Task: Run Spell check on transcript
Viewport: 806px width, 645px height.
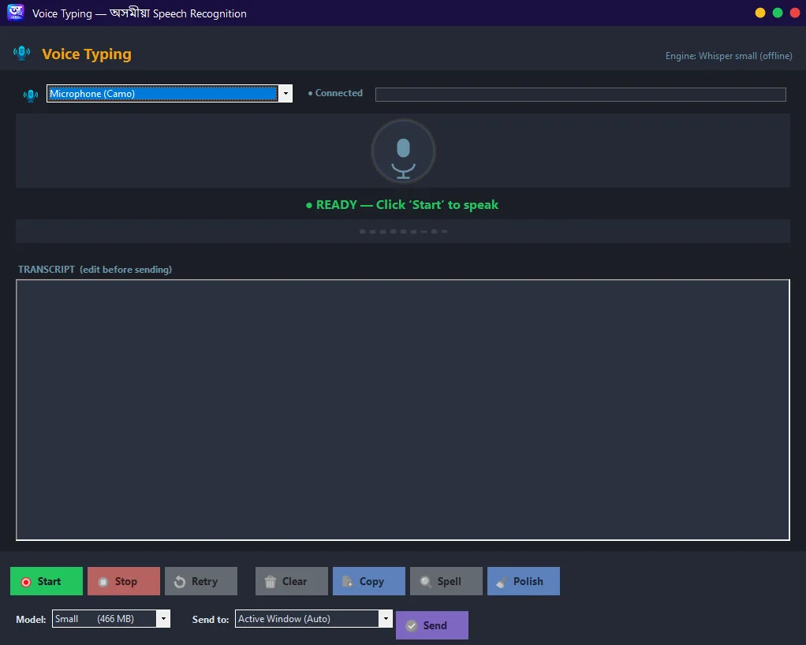Action: pos(446,581)
